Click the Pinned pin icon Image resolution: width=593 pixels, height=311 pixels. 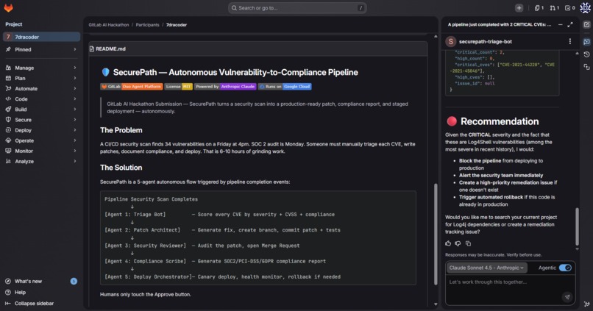click(x=8, y=49)
